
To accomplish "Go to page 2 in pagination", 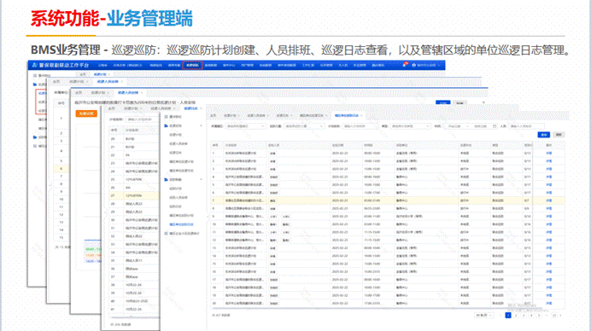I will tap(516, 315).
